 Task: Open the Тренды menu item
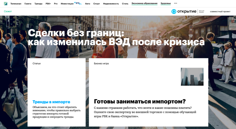tap(38, 4)
